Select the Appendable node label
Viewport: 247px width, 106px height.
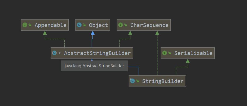(x=50, y=25)
